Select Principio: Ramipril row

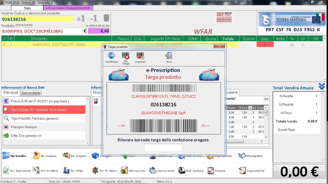point(44,127)
